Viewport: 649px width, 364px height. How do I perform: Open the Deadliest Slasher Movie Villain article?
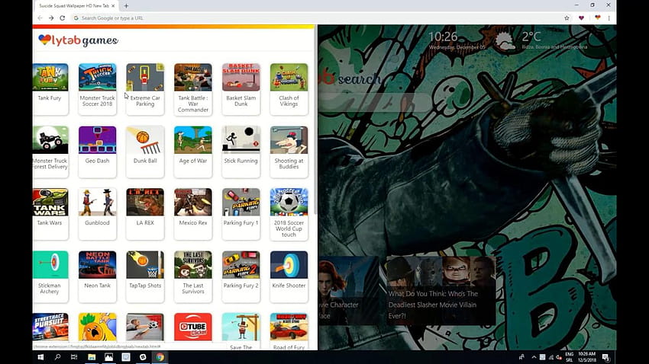coord(441,291)
